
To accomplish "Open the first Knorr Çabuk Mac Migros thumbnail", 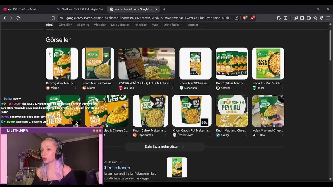I will pyautogui.click(x=62, y=63).
